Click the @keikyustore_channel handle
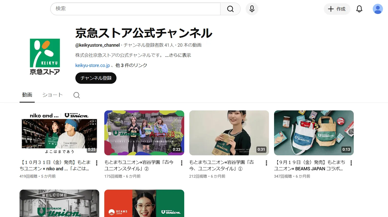This screenshot has width=388, height=217. coord(97,45)
